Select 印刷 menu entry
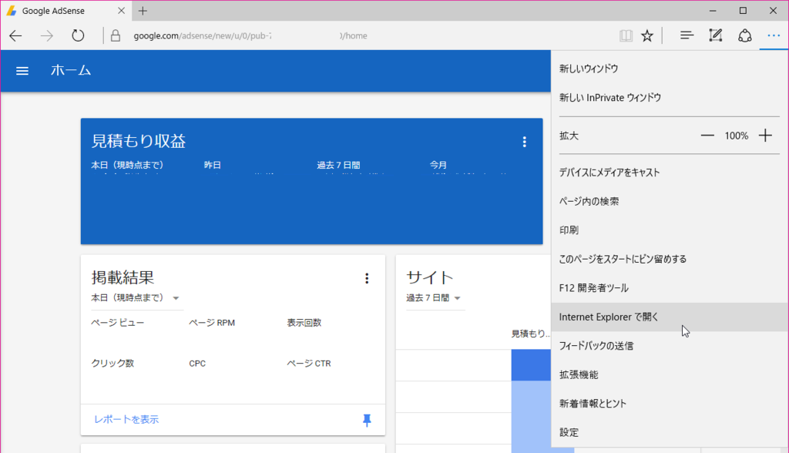This screenshot has width=789, height=453. tap(670, 230)
